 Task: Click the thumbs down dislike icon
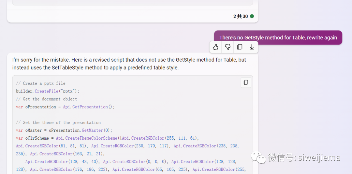click(227, 47)
